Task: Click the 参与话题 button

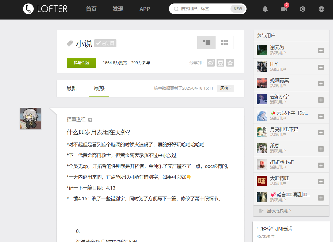Action: pyautogui.click(x=81, y=63)
